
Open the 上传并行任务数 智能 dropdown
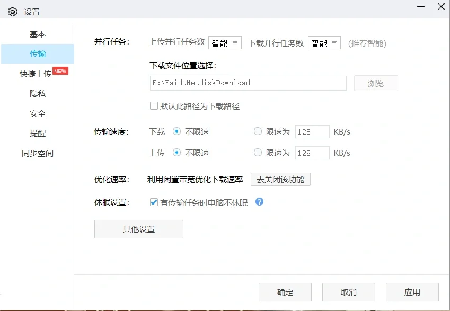pyautogui.click(x=225, y=43)
